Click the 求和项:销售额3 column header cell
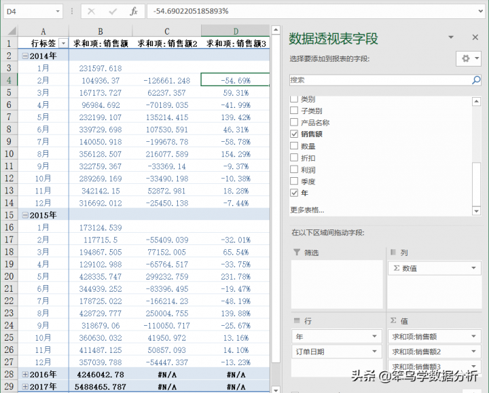Screen dimensions: 489x393 pyautogui.click(x=236, y=43)
